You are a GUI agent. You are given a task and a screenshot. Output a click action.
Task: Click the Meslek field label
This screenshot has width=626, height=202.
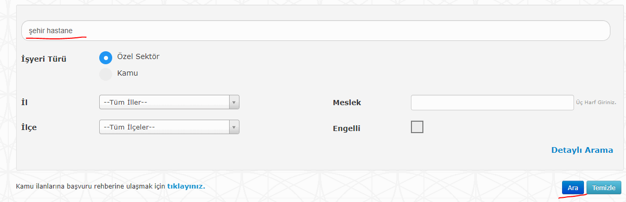tap(347, 103)
